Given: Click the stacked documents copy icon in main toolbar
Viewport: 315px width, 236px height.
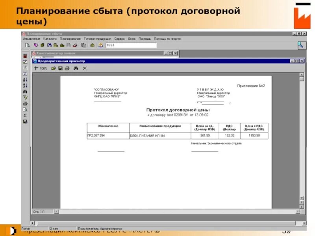Looking at the screenshot, I should 83,45.
